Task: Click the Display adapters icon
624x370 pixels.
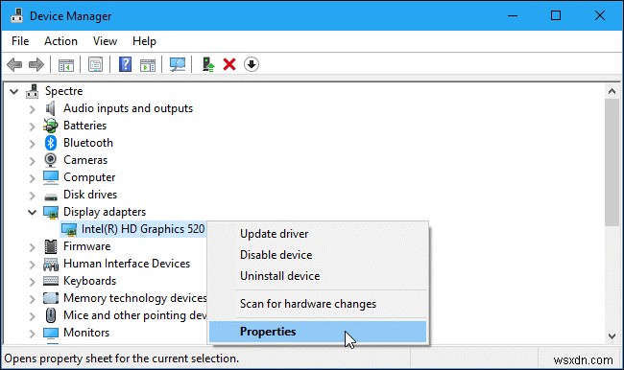Action: pyautogui.click(x=51, y=212)
